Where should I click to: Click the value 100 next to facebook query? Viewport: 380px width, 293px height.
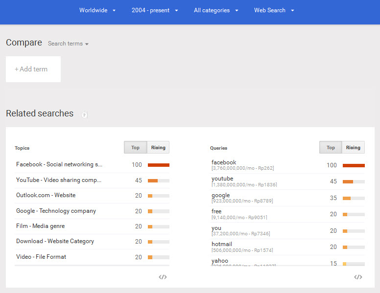click(x=332, y=165)
